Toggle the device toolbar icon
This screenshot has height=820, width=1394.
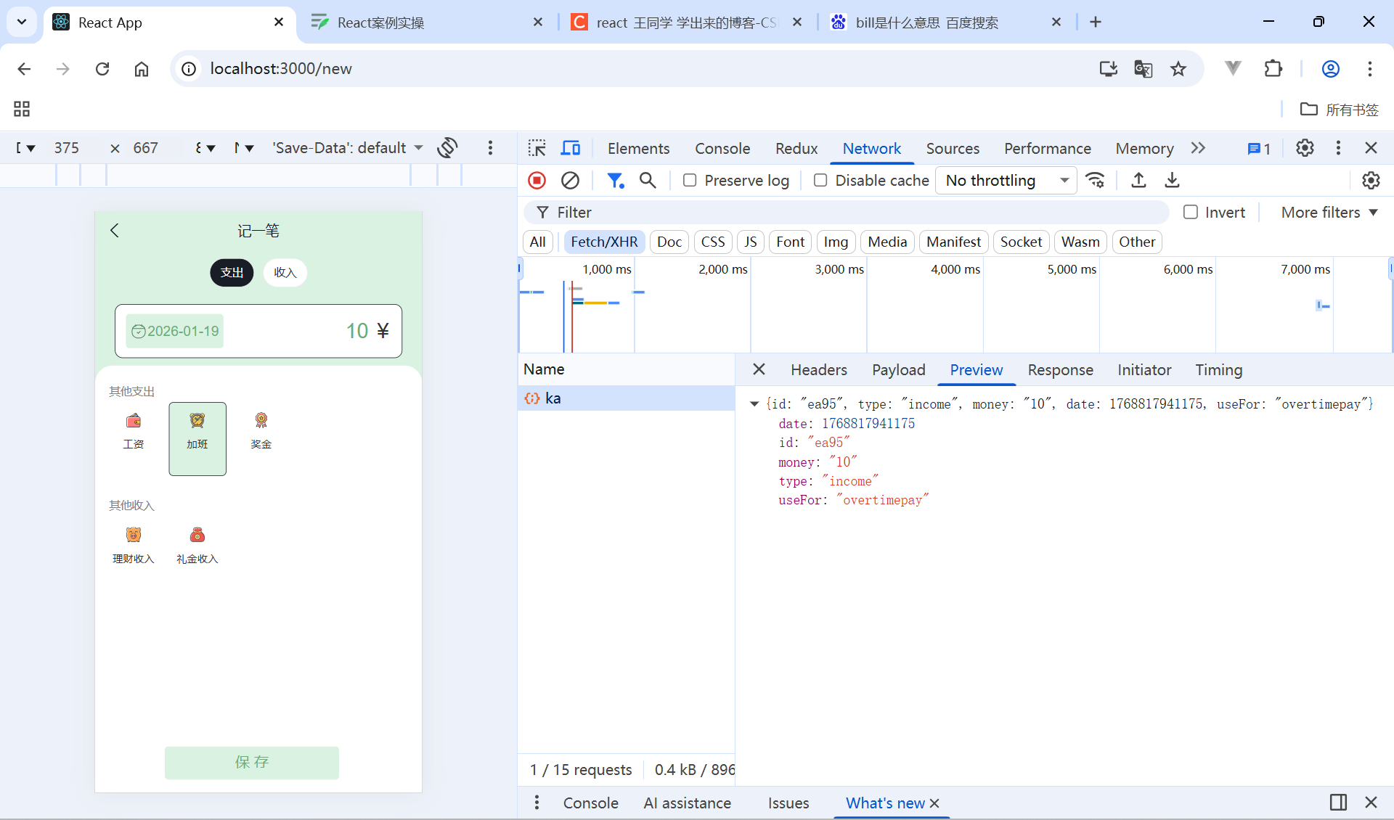click(x=571, y=149)
